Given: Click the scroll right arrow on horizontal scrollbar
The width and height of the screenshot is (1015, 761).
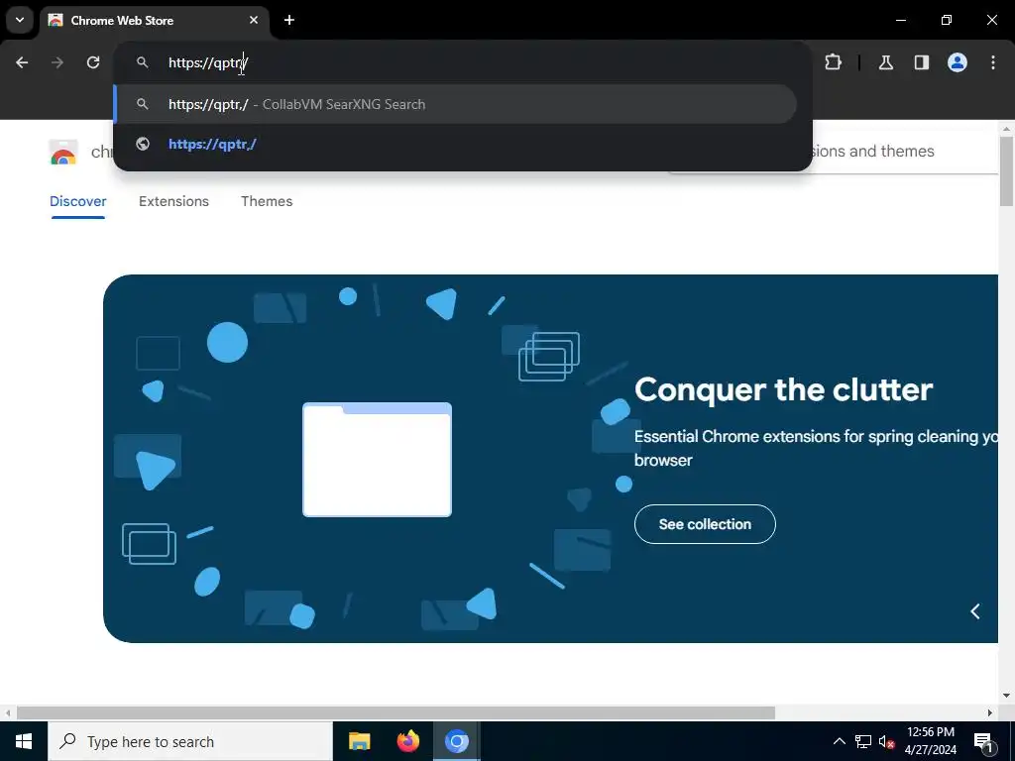Looking at the screenshot, I should pyautogui.click(x=990, y=713).
